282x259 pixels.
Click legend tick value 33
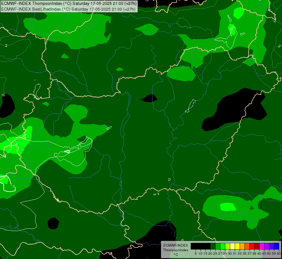pyautogui.click(x=240, y=254)
